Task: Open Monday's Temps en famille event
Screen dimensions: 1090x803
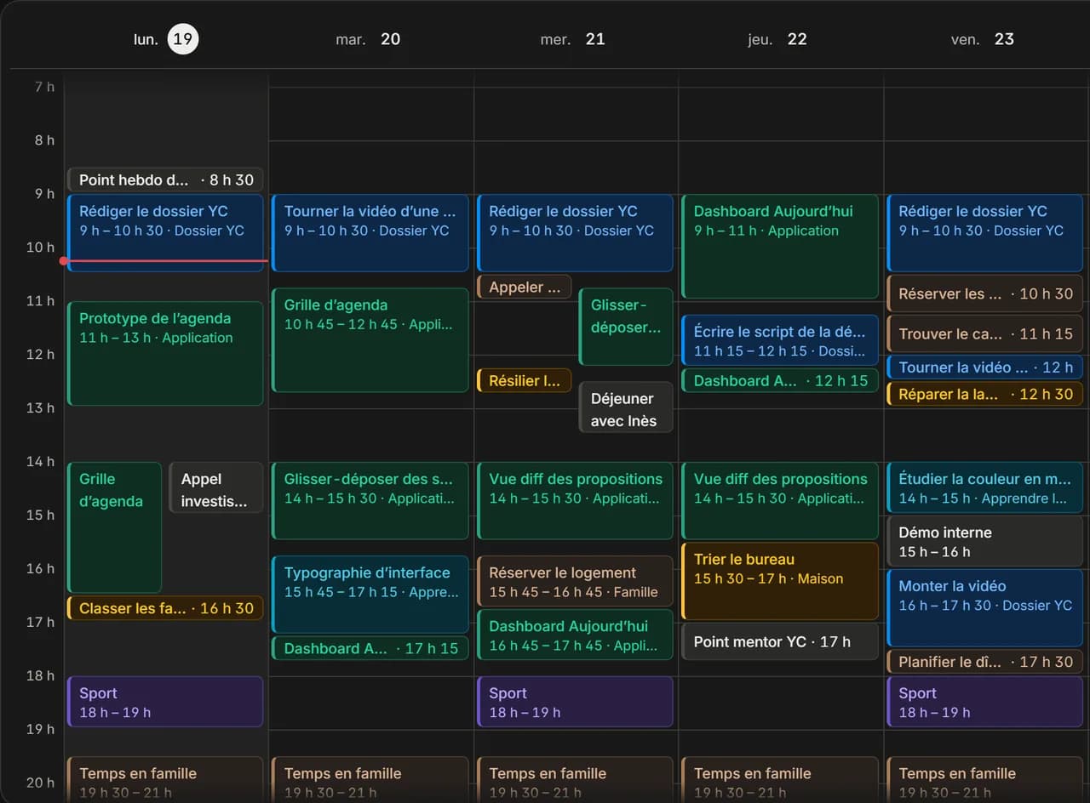Action: 165,780
